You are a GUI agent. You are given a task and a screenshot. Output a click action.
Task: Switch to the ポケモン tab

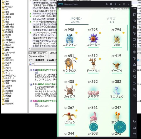point(76,20)
